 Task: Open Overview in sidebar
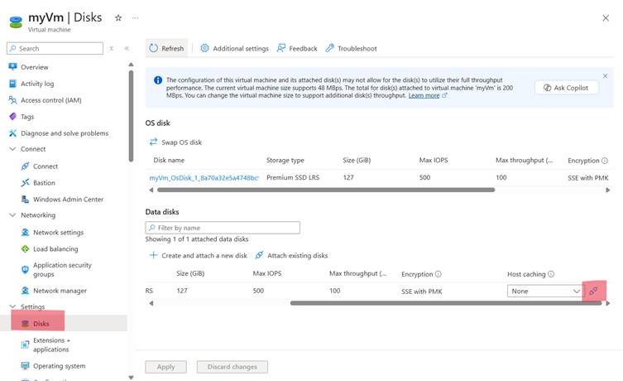click(35, 67)
